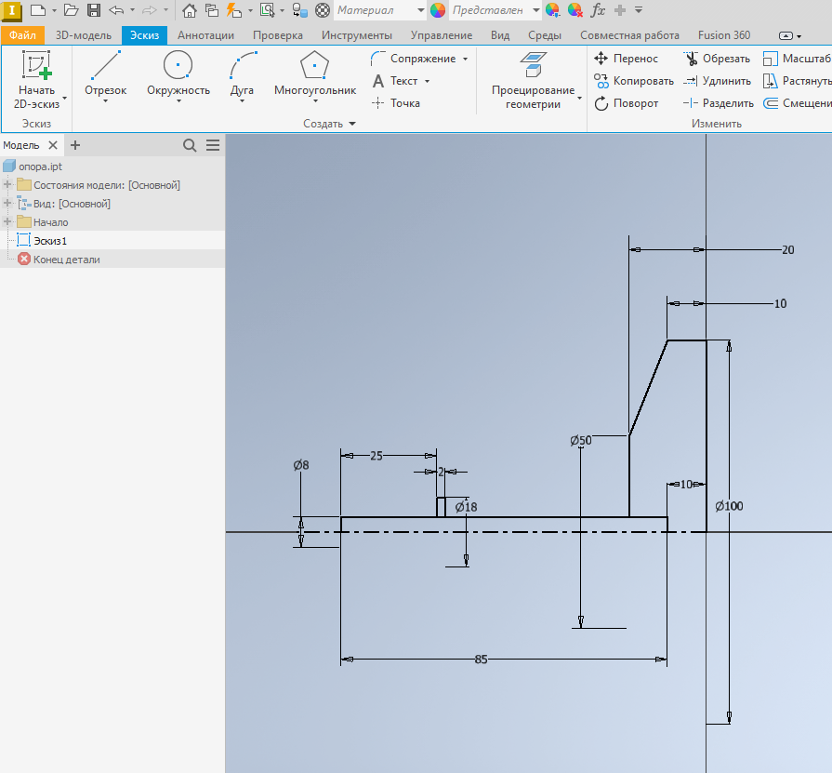Open the Текст dropdown arrow
This screenshot has height=773, width=832.
[x=427, y=81]
